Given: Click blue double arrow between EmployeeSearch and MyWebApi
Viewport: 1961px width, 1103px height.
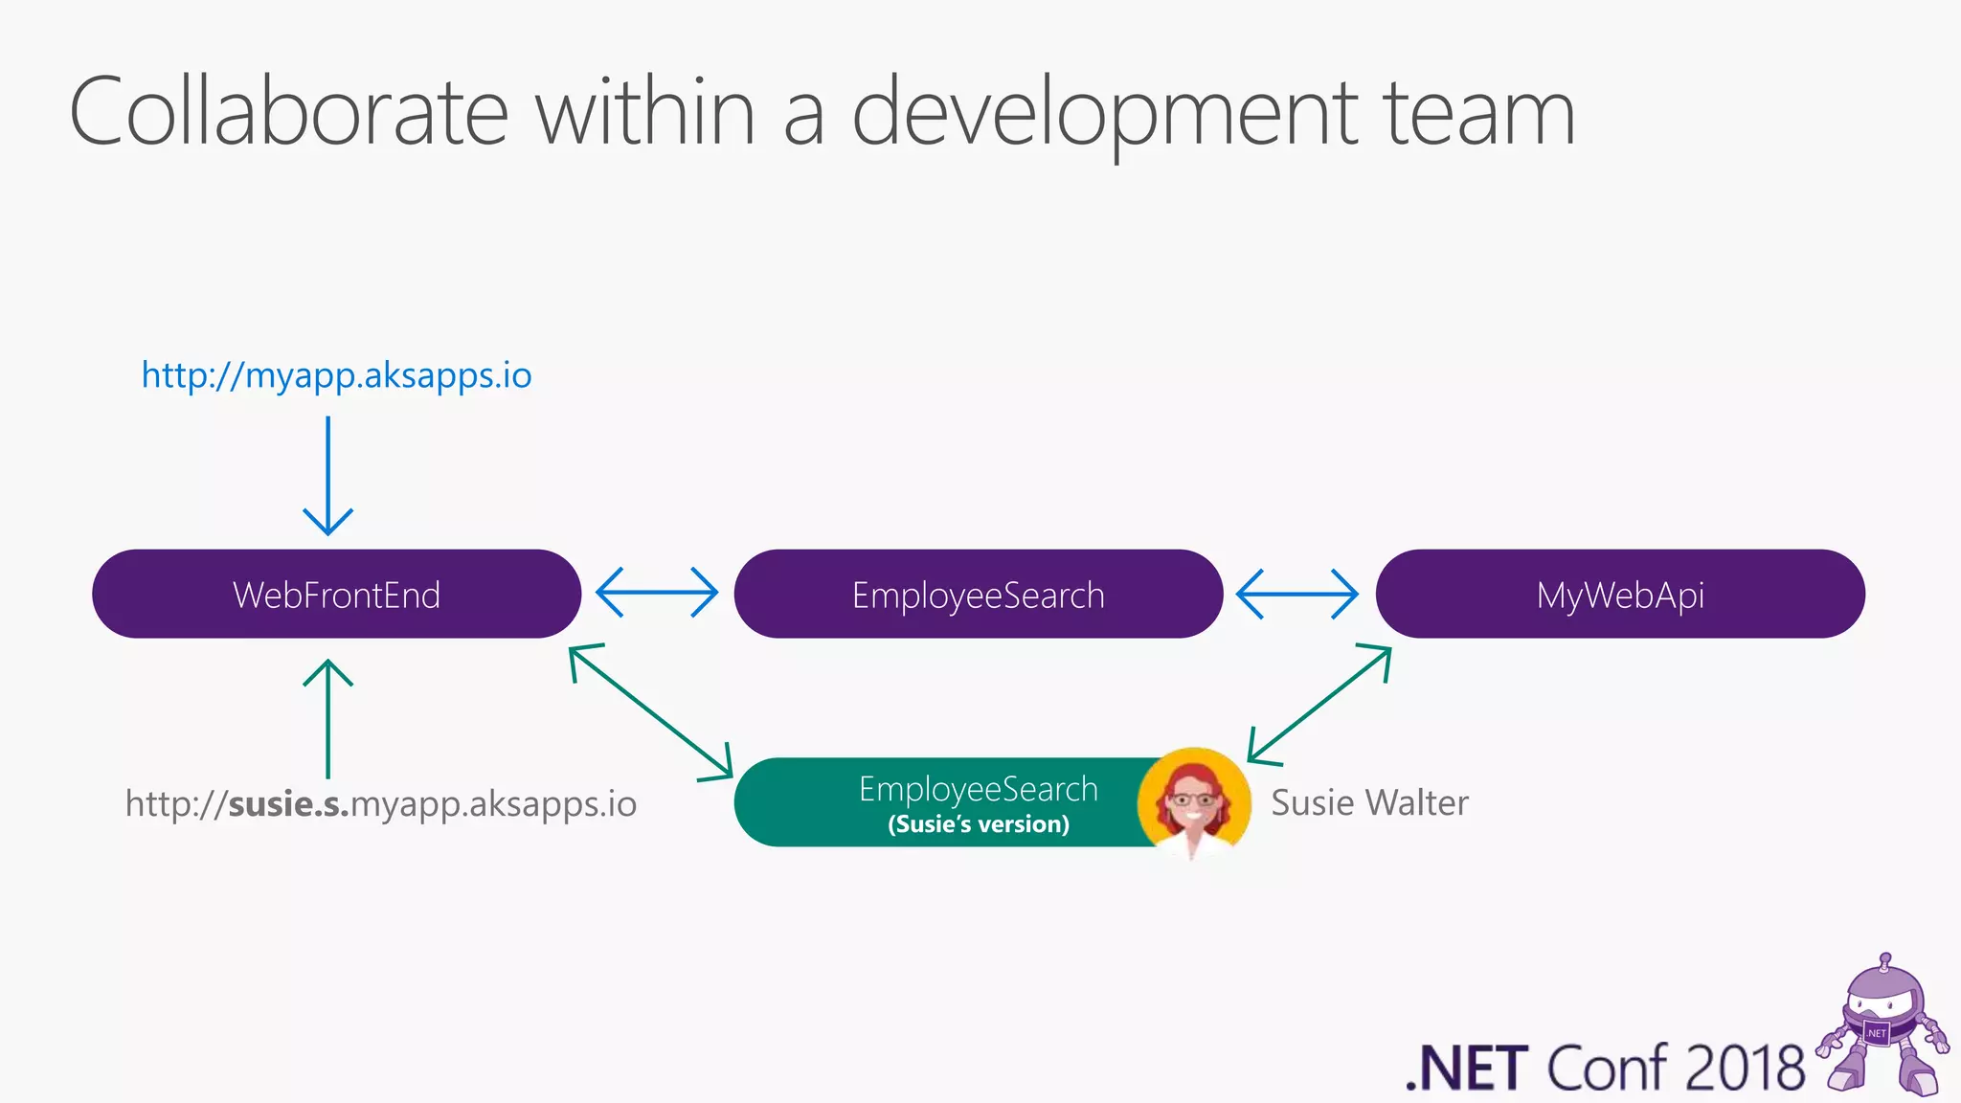Looking at the screenshot, I should click(x=1297, y=593).
